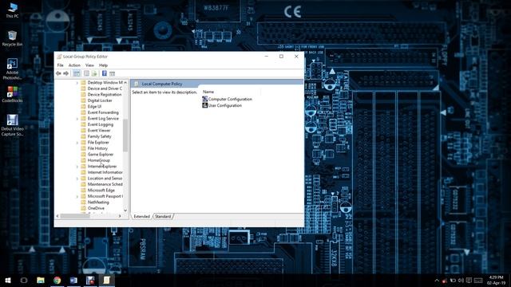This screenshot has width=511, height=287.
Task: Open the Action Center notification icon
Action: [x=469, y=280]
